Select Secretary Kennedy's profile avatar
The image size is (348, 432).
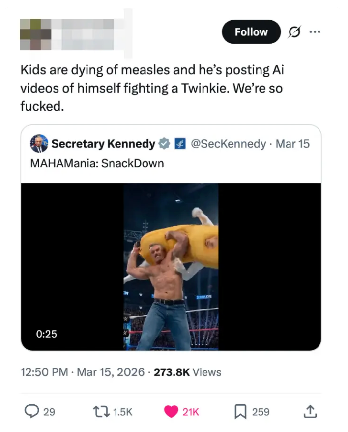pyautogui.click(x=38, y=144)
